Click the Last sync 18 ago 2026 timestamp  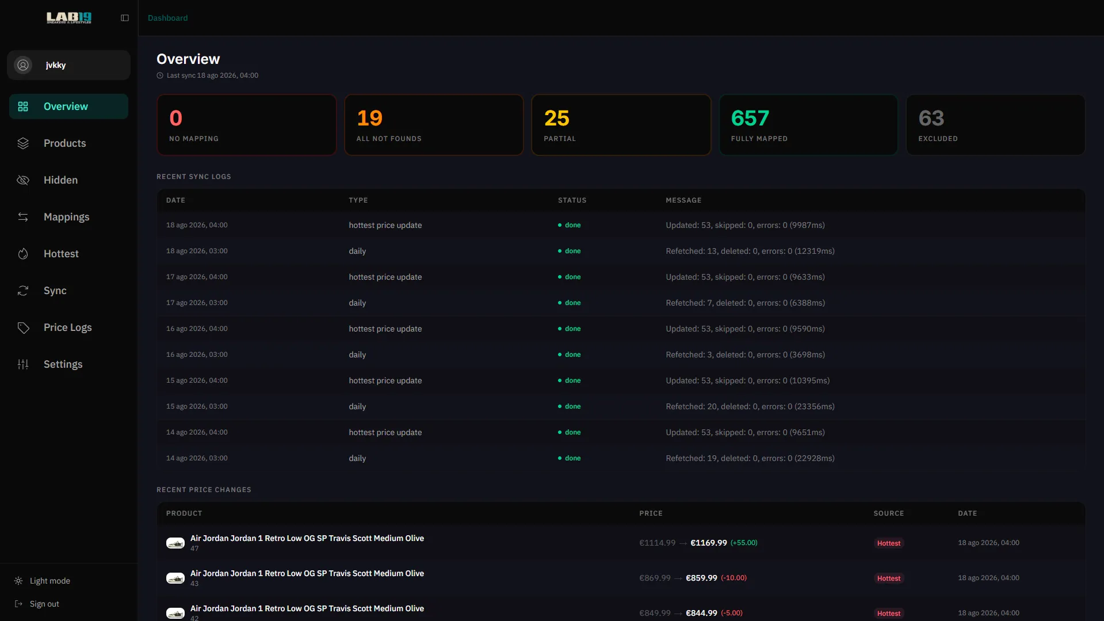pyautogui.click(x=212, y=75)
